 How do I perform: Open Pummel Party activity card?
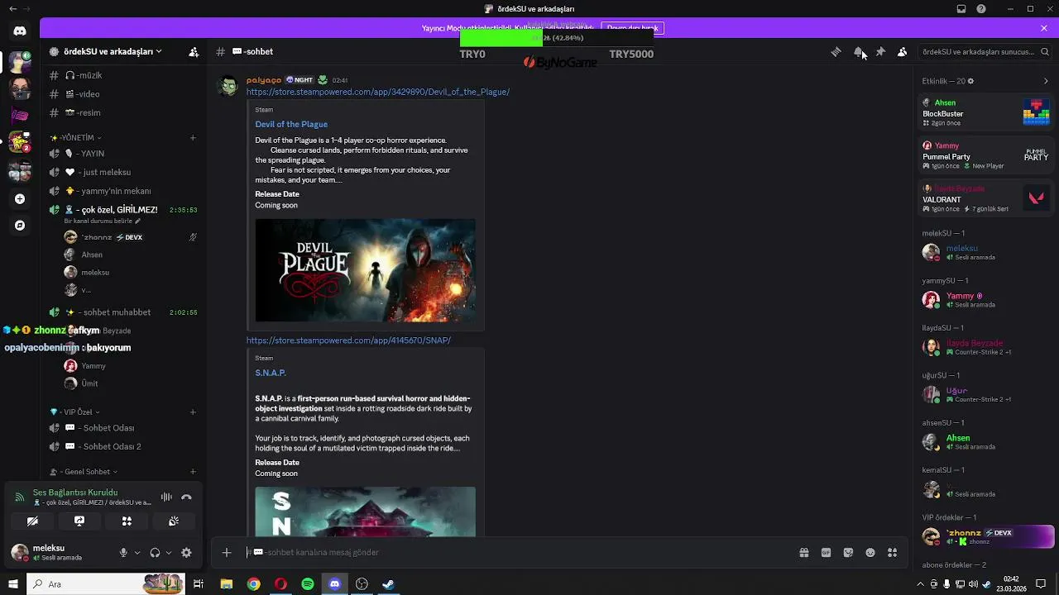click(x=986, y=155)
